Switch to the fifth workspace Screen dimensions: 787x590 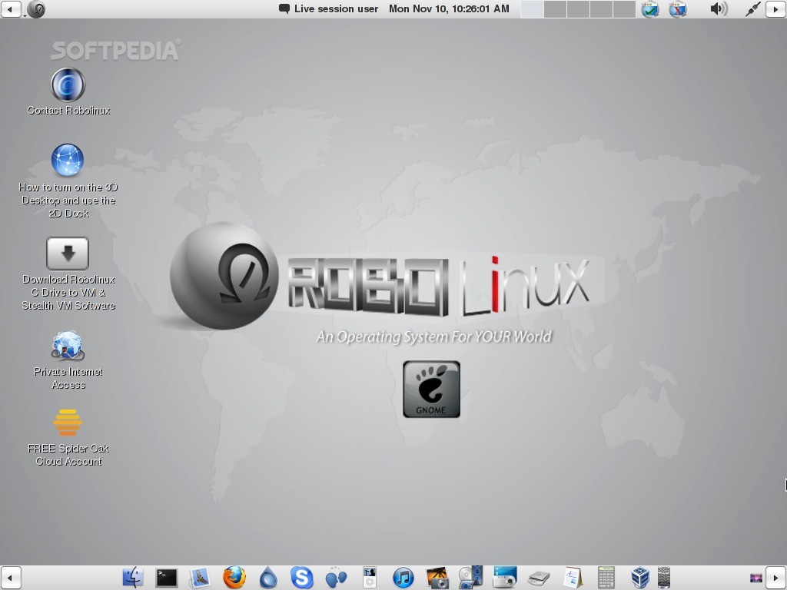coord(624,9)
